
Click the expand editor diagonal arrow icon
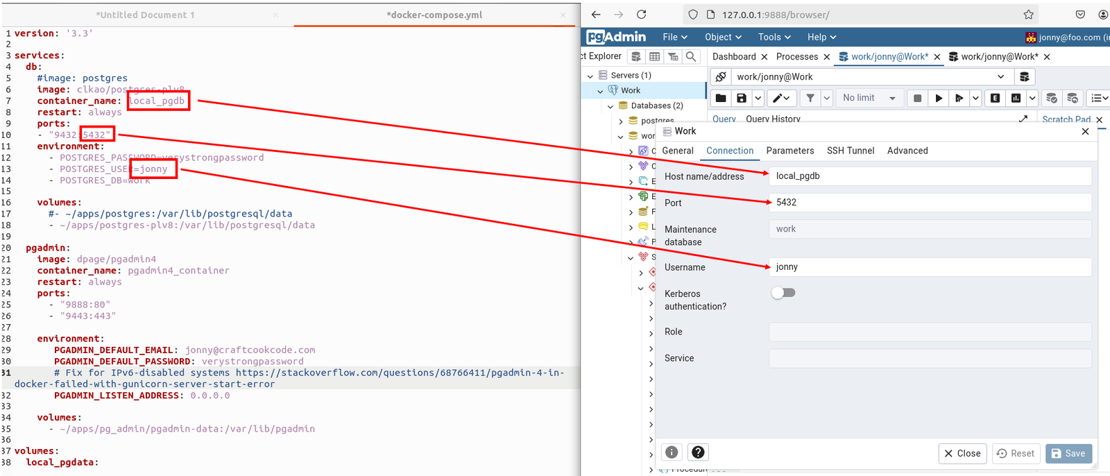coord(1023,119)
